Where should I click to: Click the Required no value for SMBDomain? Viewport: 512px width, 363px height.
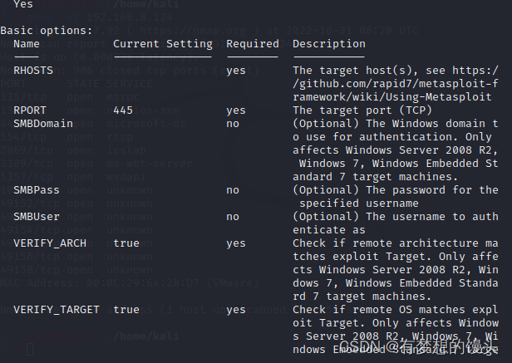tap(233, 124)
